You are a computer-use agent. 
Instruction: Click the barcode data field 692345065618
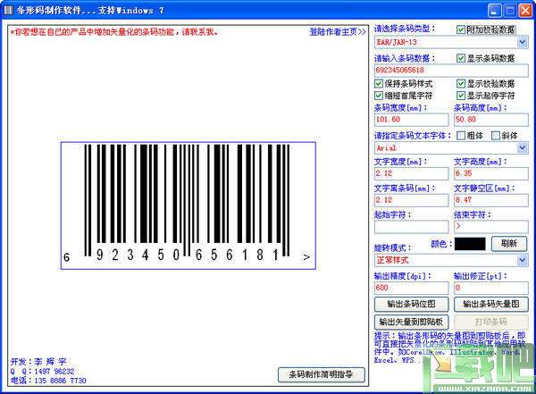[x=451, y=71]
